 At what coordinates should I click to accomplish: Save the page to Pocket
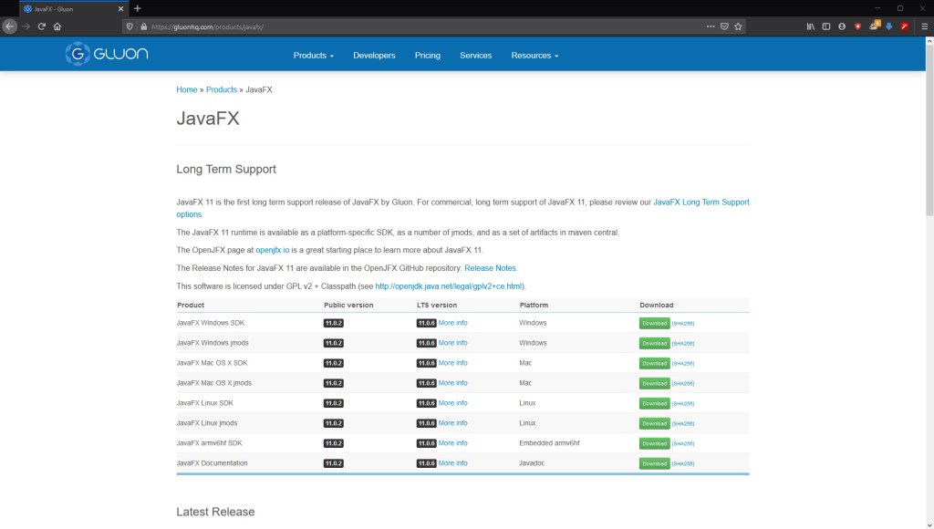point(723,26)
